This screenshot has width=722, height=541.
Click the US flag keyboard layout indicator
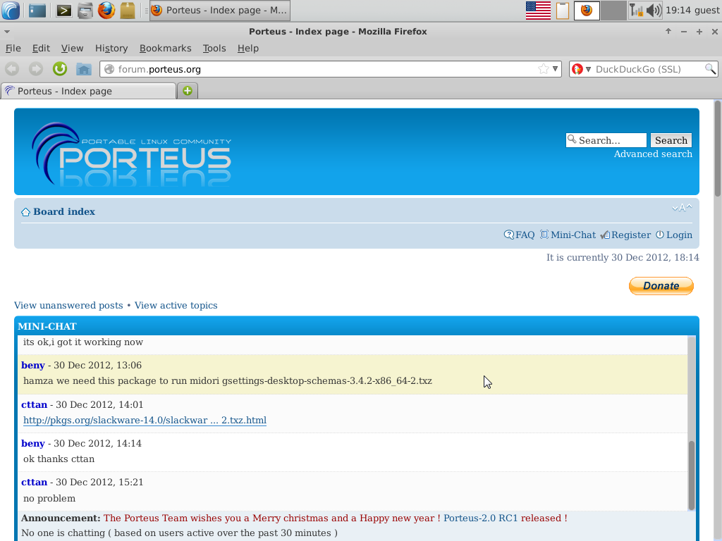(x=538, y=10)
